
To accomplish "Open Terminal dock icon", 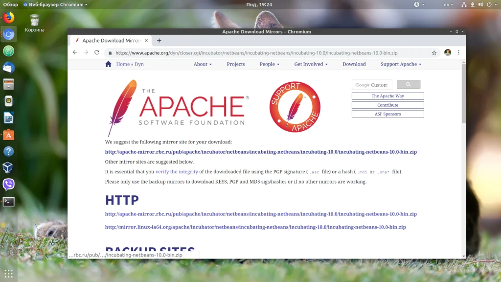I will [9, 201].
